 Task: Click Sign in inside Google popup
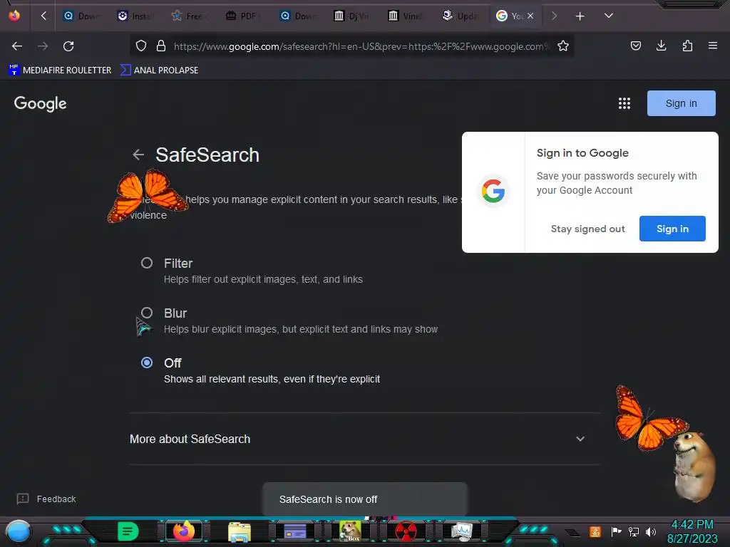click(672, 229)
